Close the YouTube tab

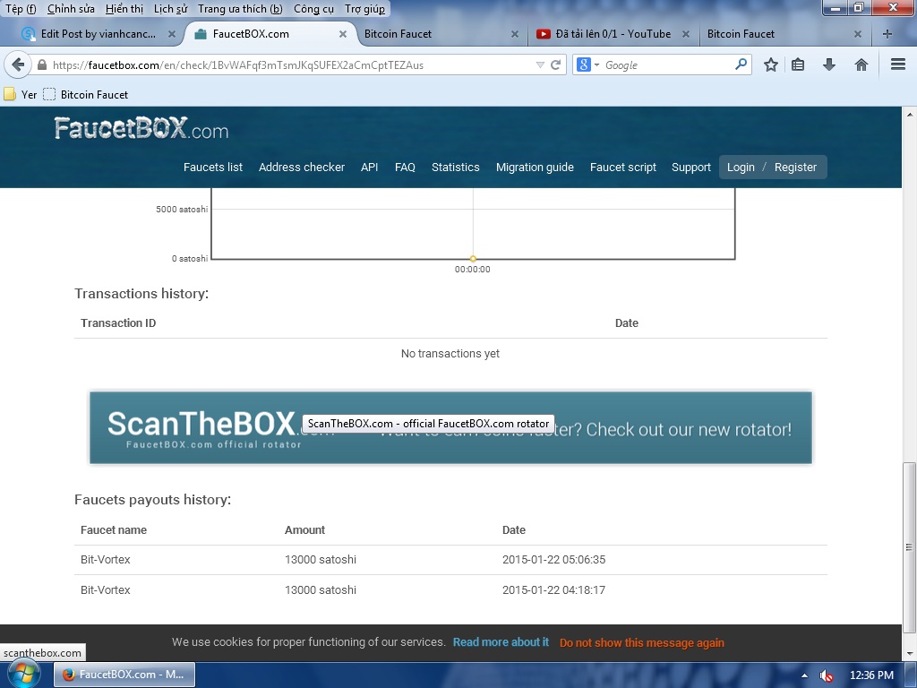(685, 34)
